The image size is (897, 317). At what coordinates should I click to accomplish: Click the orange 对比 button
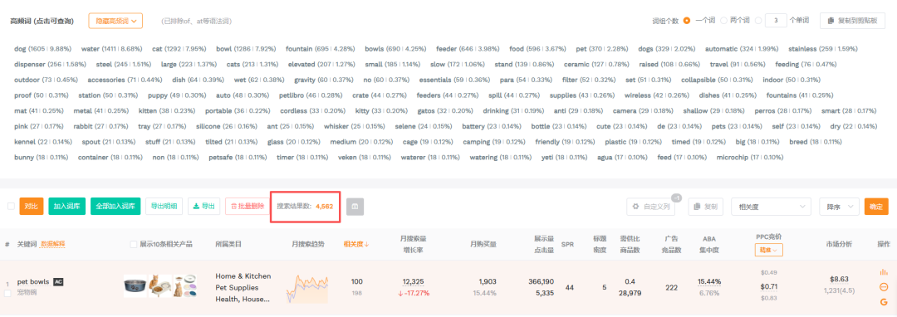pyautogui.click(x=32, y=206)
